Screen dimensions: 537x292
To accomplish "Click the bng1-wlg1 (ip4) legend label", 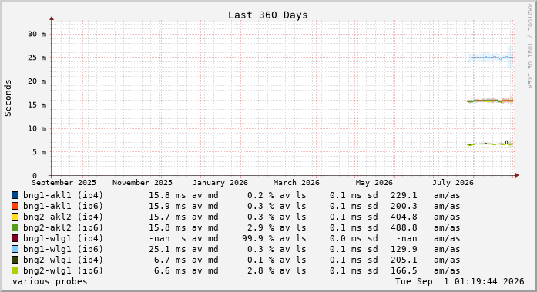I will coord(63,238).
